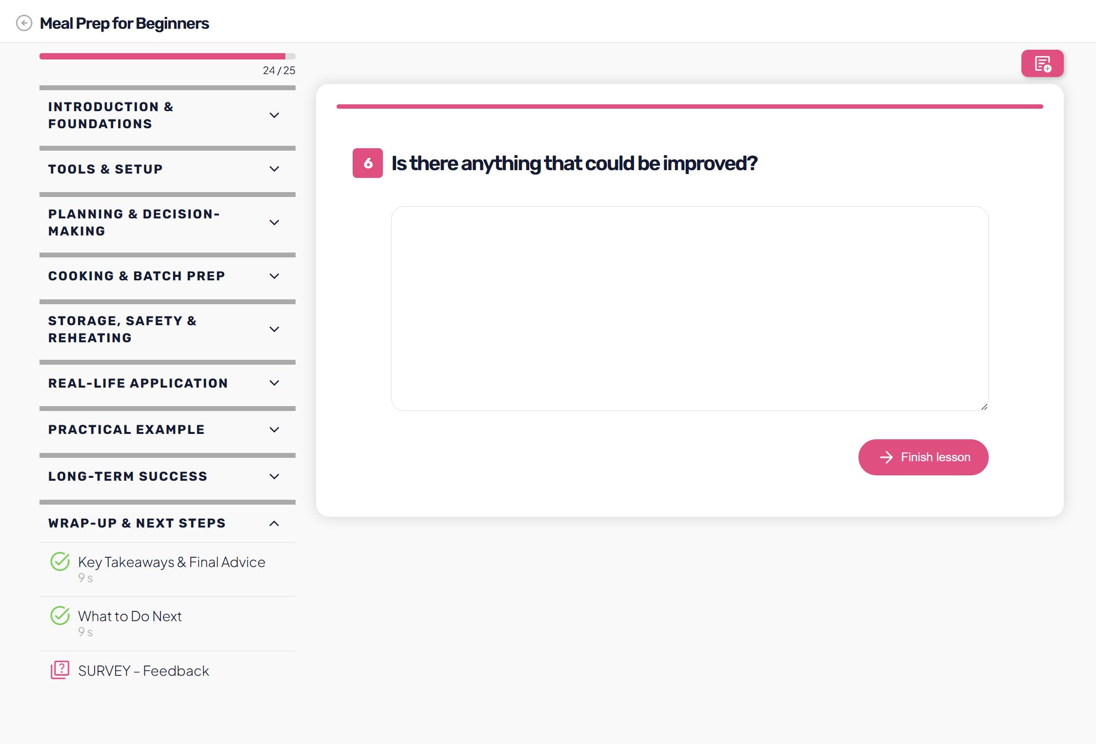The height and width of the screenshot is (744, 1096).
Task: Click the survey icon next to SURVEY – Feedback
Action: tap(60, 670)
